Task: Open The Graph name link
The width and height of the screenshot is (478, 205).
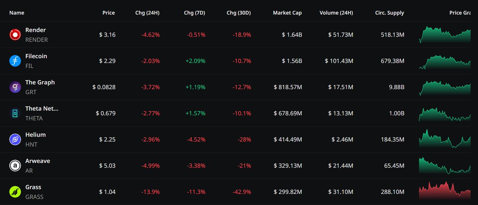Action: point(40,82)
